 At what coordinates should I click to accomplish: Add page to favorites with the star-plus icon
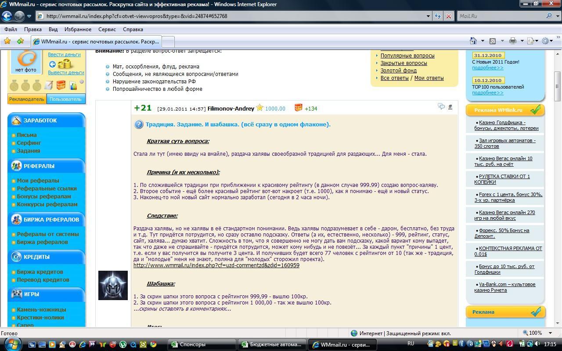20,41
